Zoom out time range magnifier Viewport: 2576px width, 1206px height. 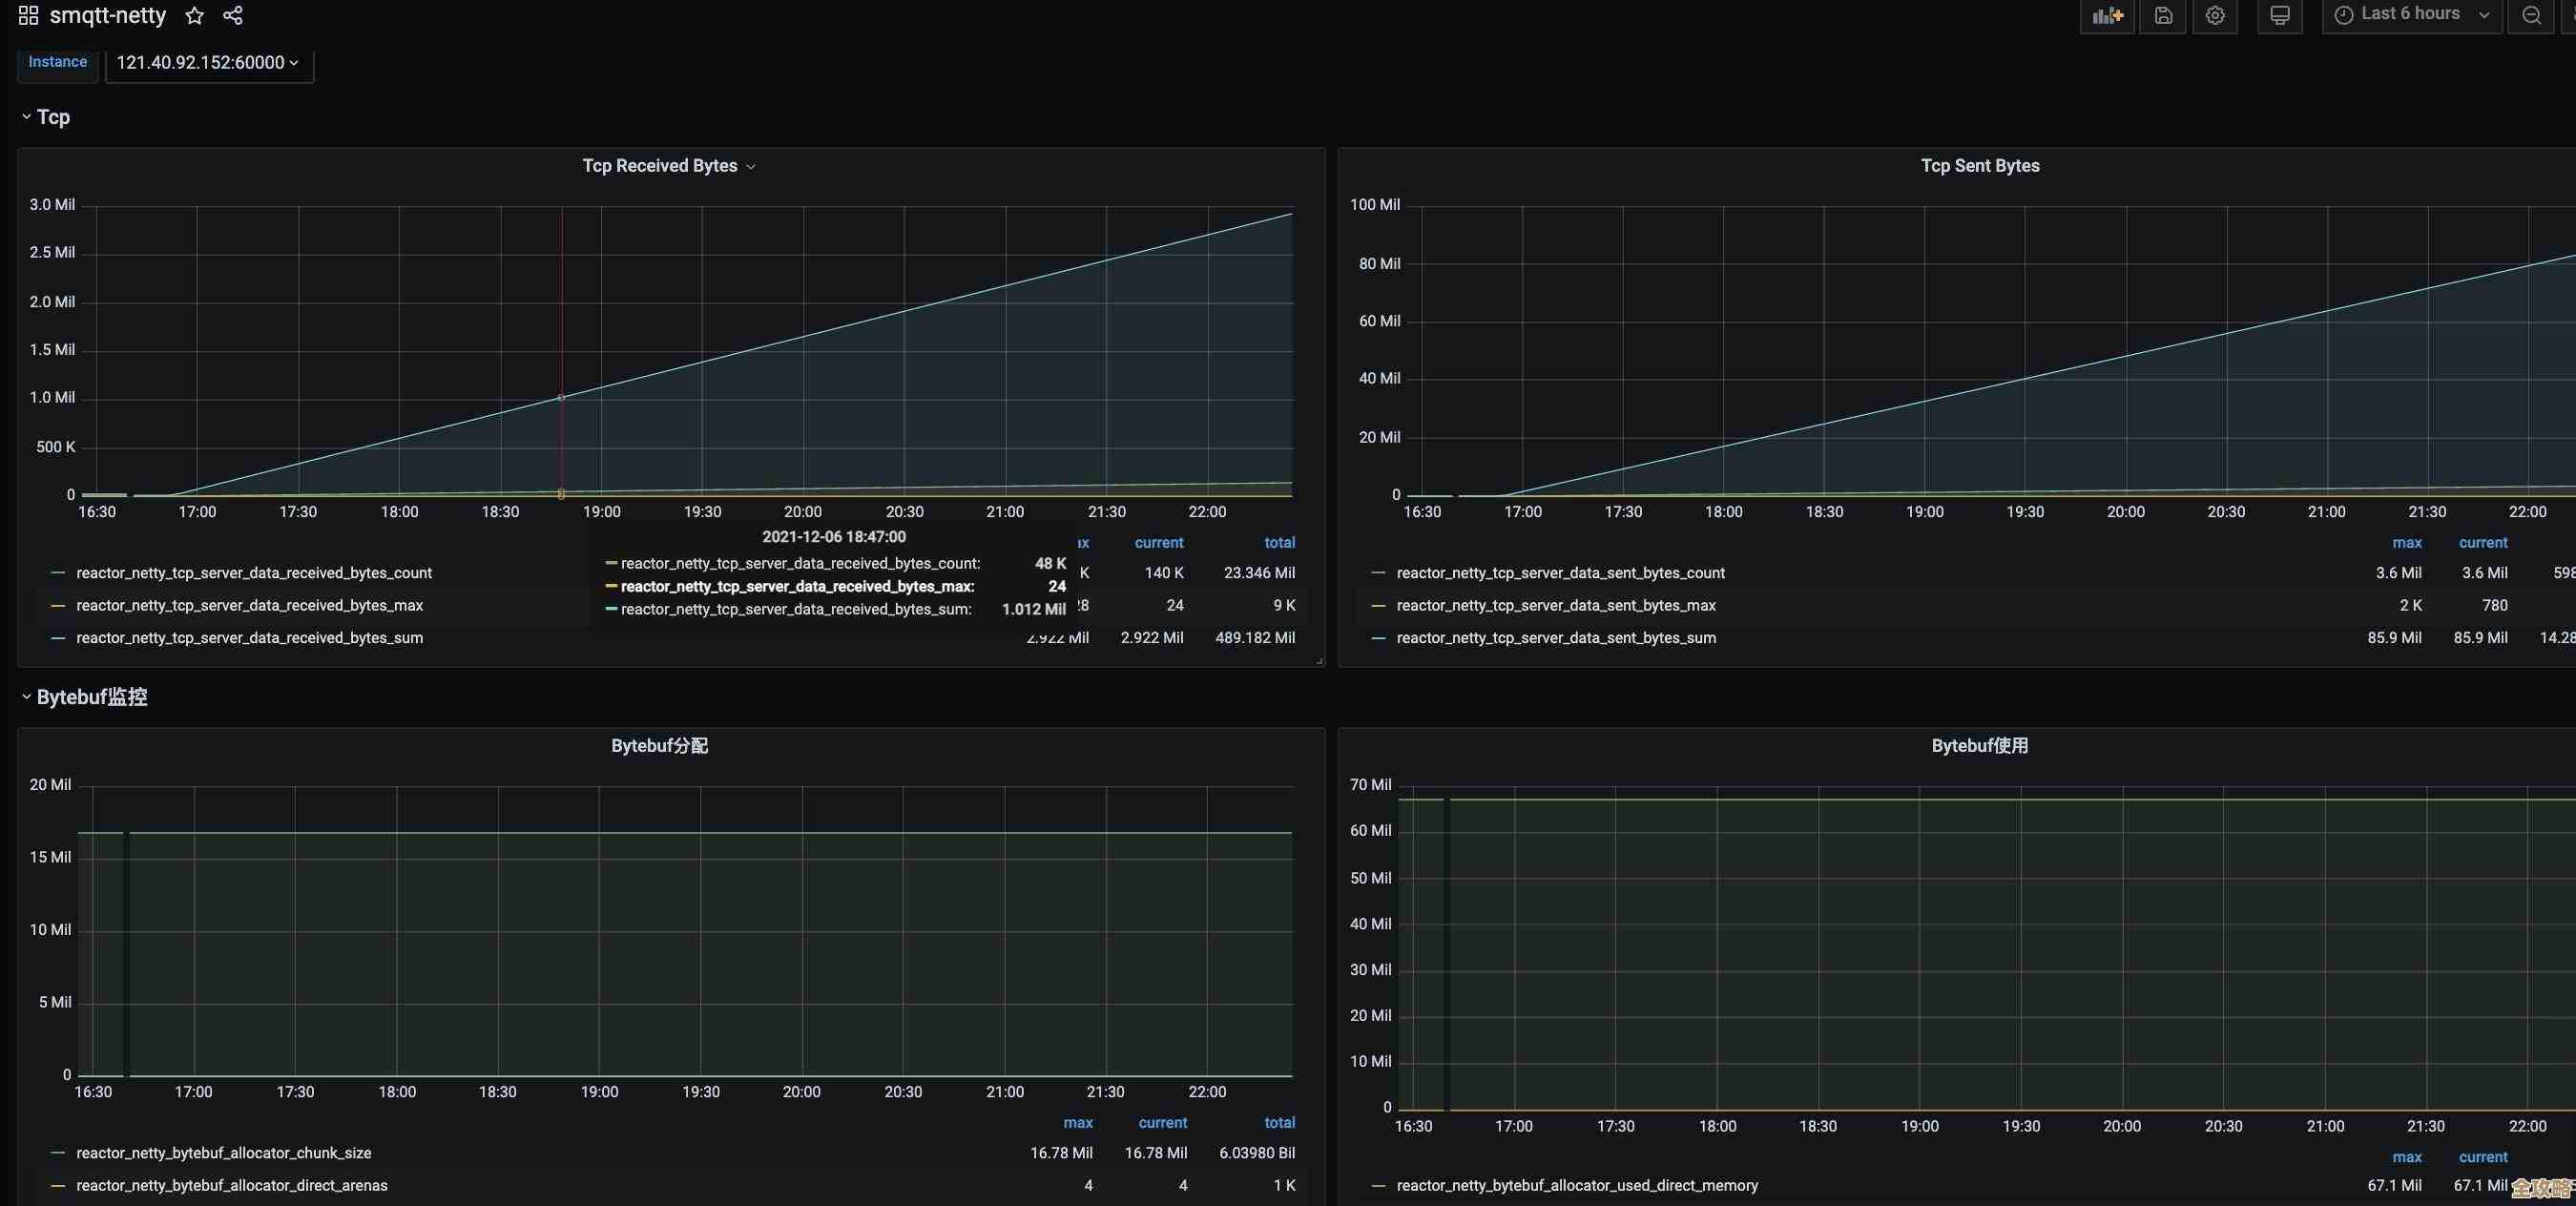click(x=2531, y=15)
